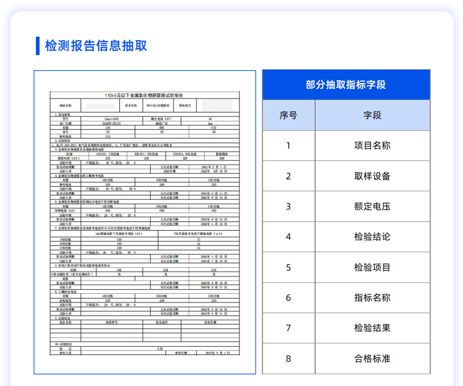Select row number 5 in 序号 column
This screenshot has height=386, width=463.
pyautogui.click(x=288, y=267)
